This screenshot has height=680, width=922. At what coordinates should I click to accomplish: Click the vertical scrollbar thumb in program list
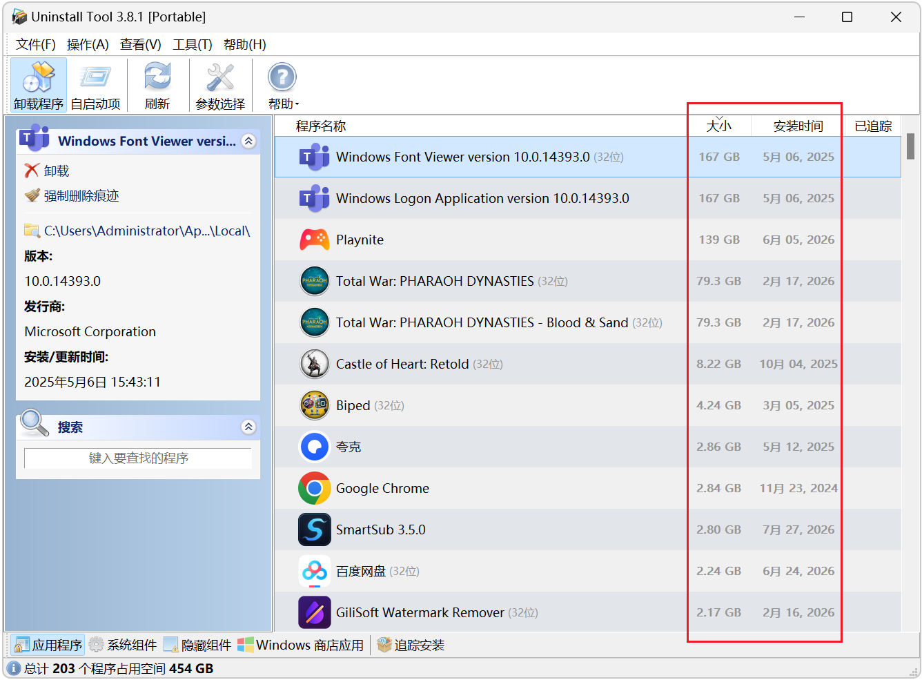click(x=911, y=146)
